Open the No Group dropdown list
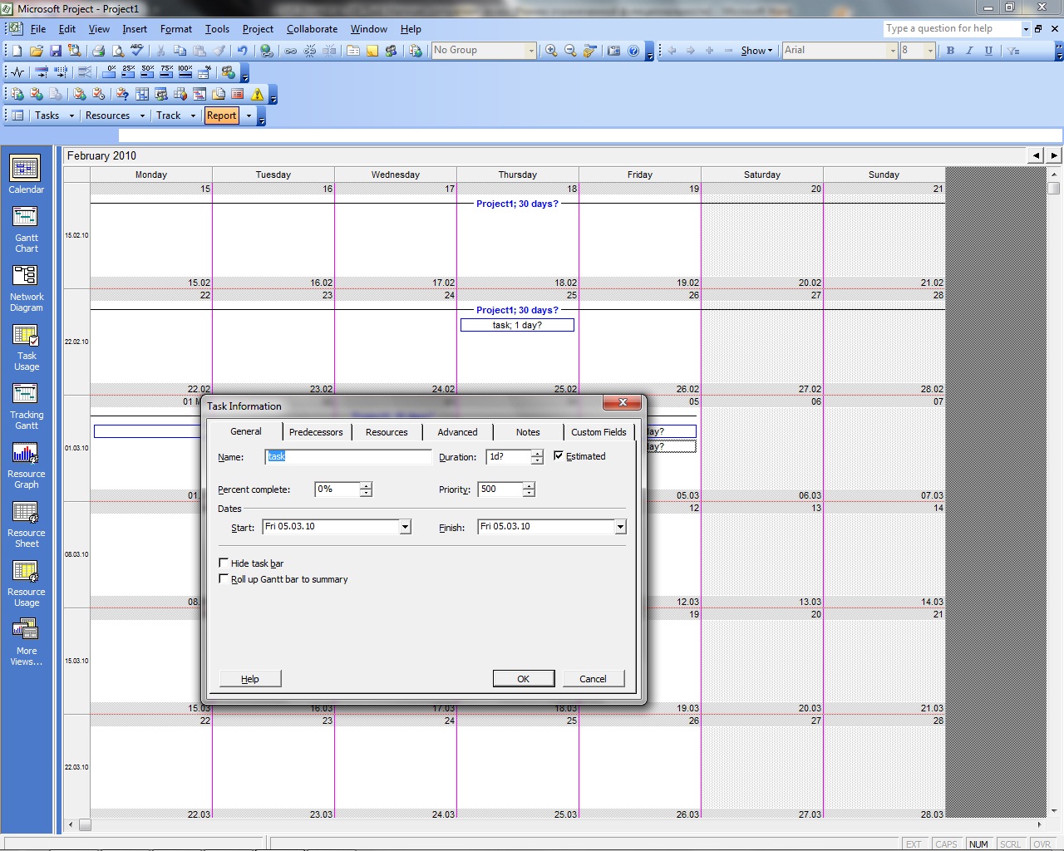This screenshot has height=851, width=1064. pyautogui.click(x=531, y=51)
